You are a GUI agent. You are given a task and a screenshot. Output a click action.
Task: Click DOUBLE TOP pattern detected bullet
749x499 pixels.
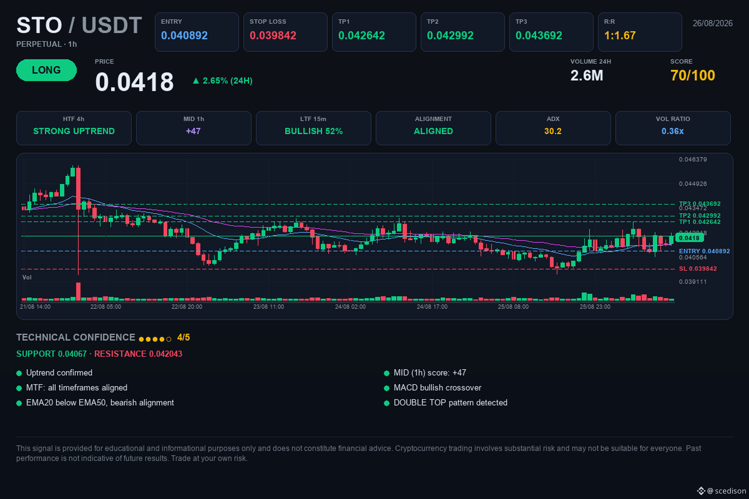[x=446, y=403]
